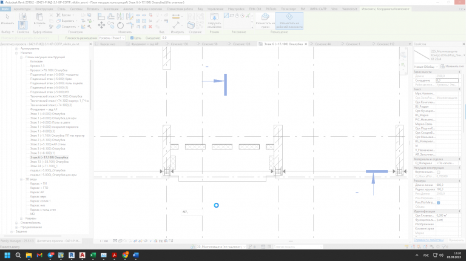Click the Смещение offset field in options bar
466x261 pixels.
click(x=175, y=38)
